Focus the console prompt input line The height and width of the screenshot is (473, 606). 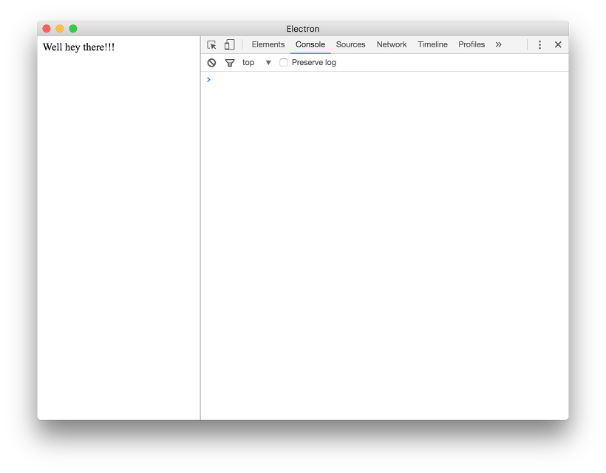pyautogui.click(x=384, y=80)
